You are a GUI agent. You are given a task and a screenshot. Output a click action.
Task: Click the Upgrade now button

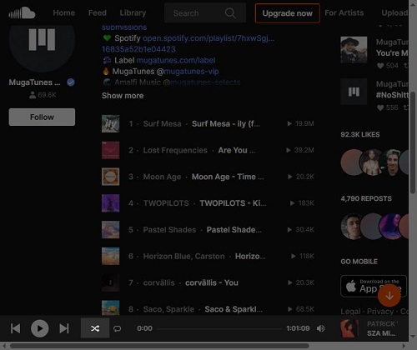288,13
